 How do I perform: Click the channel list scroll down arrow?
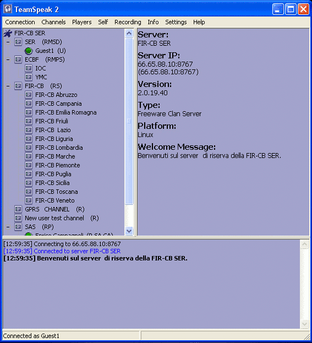[129, 231]
